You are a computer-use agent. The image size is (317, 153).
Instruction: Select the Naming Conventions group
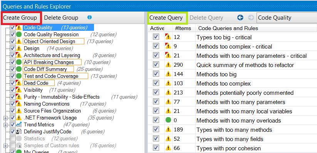pyautogui.click(x=47, y=104)
